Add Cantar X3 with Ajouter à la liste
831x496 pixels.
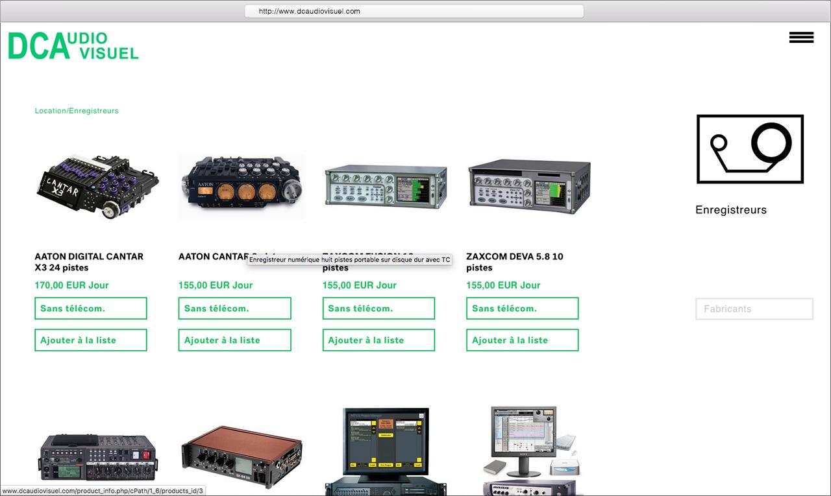(91, 340)
